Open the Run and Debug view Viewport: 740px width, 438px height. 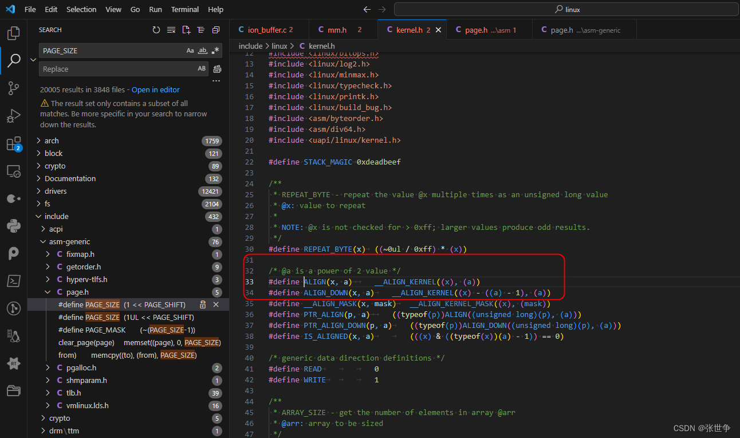13,116
